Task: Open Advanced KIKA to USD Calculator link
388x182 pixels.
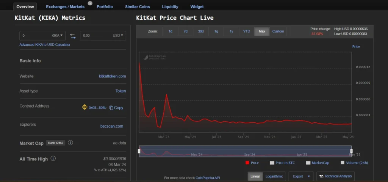Action: [45, 45]
